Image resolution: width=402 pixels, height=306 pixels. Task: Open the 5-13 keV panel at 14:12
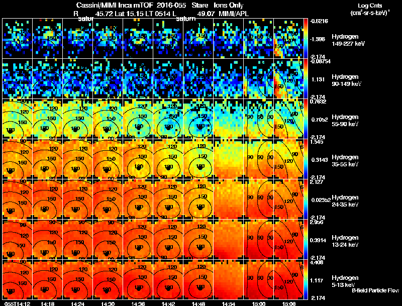point(17,279)
